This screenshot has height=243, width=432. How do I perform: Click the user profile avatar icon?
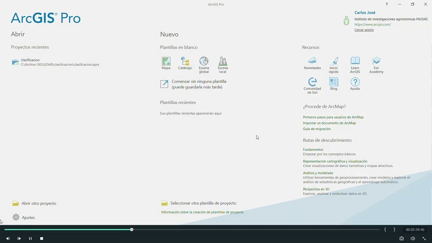coord(346,20)
